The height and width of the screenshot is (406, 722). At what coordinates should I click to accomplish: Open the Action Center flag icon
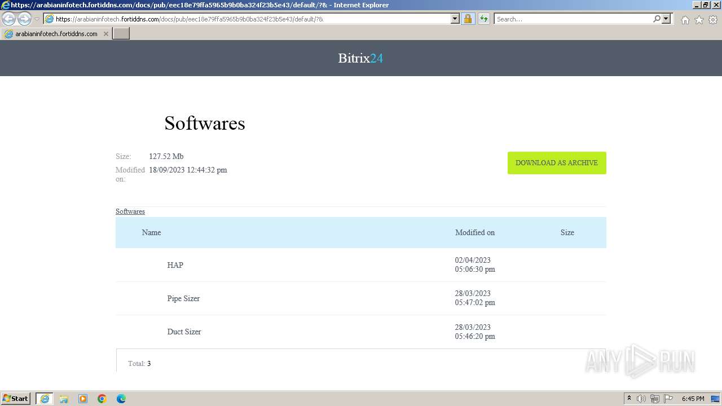click(668, 399)
